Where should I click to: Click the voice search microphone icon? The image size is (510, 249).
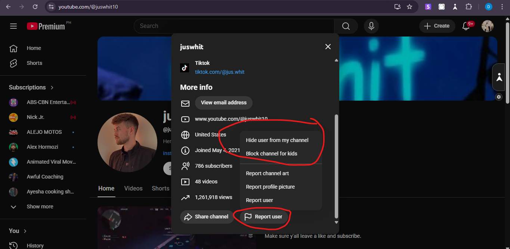[371, 26]
